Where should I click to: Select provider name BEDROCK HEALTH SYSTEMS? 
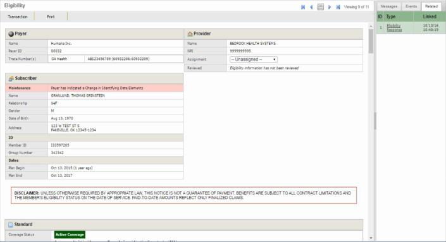pyautogui.click(x=252, y=44)
